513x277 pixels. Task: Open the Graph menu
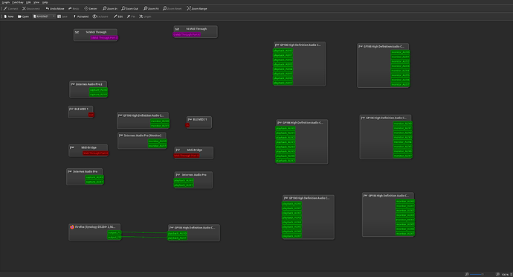(6, 2)
